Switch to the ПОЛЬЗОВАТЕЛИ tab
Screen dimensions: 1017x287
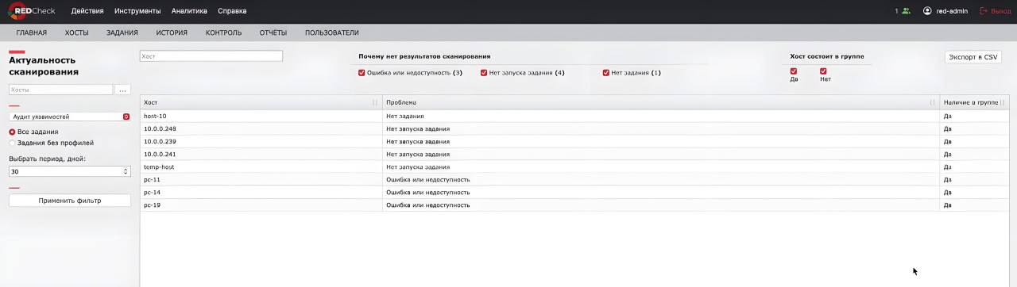(x=332, y=33)
